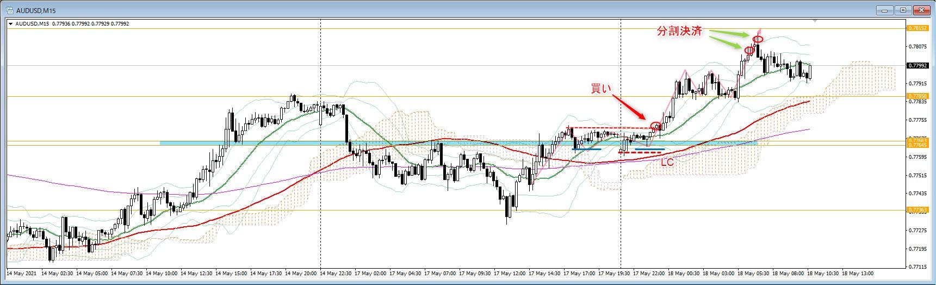Open the one-click trading triangle beside AUDUSD,M15

[x=10, y=23]
